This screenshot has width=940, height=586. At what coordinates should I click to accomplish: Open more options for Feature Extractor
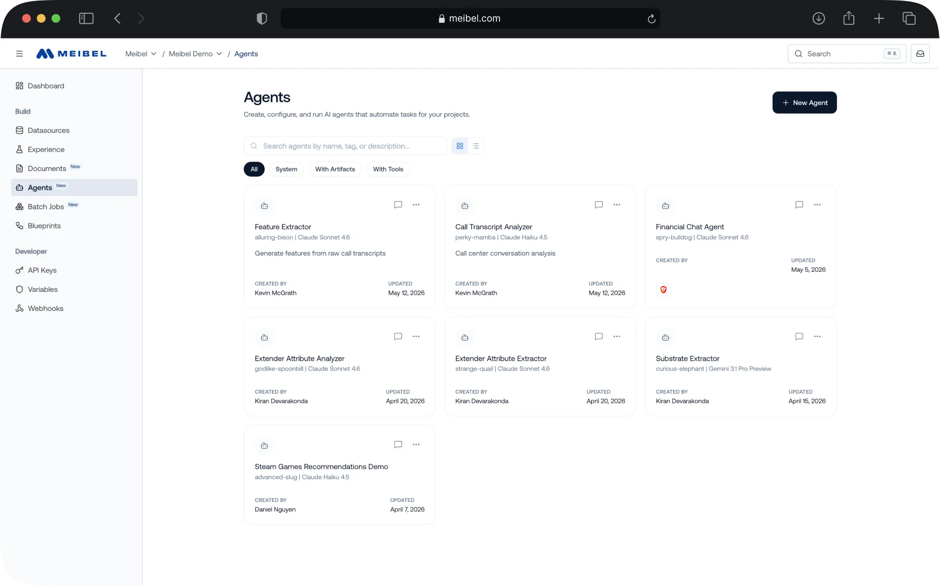416,205
